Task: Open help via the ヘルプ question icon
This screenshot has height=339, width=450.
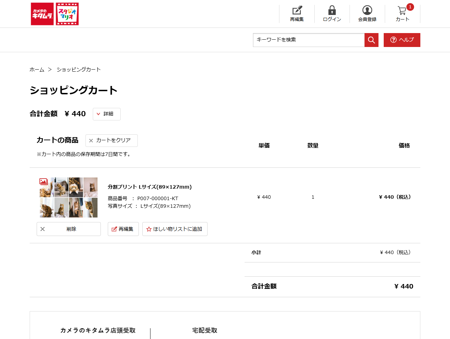Action: (402, 40)
